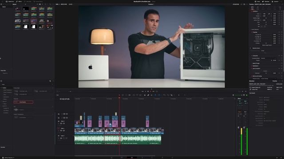This screenshot has width=284, height=159.
Task: Click the play forward transport button
Action: point(150,91)
